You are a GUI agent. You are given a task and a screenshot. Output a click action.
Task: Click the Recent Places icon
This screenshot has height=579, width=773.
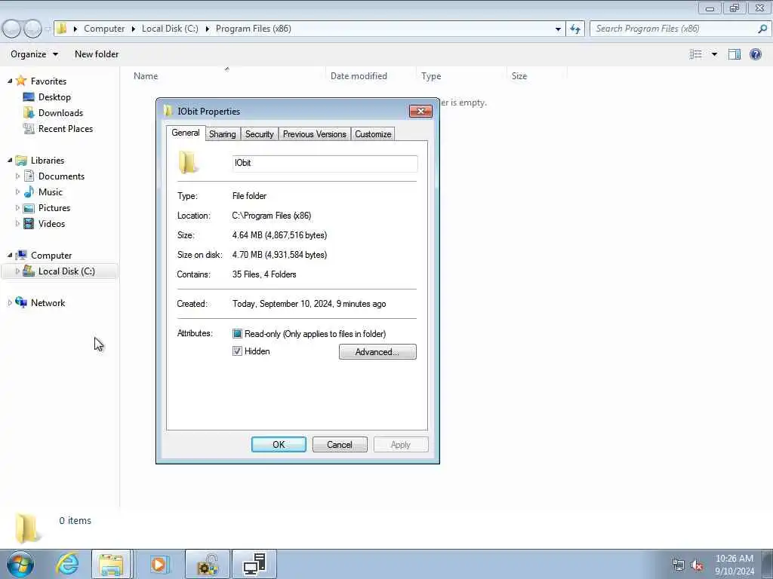click(29, 128)
